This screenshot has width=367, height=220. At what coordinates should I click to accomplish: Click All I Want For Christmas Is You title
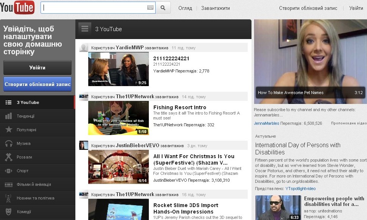pyautogui.click(x=194, y=160)
